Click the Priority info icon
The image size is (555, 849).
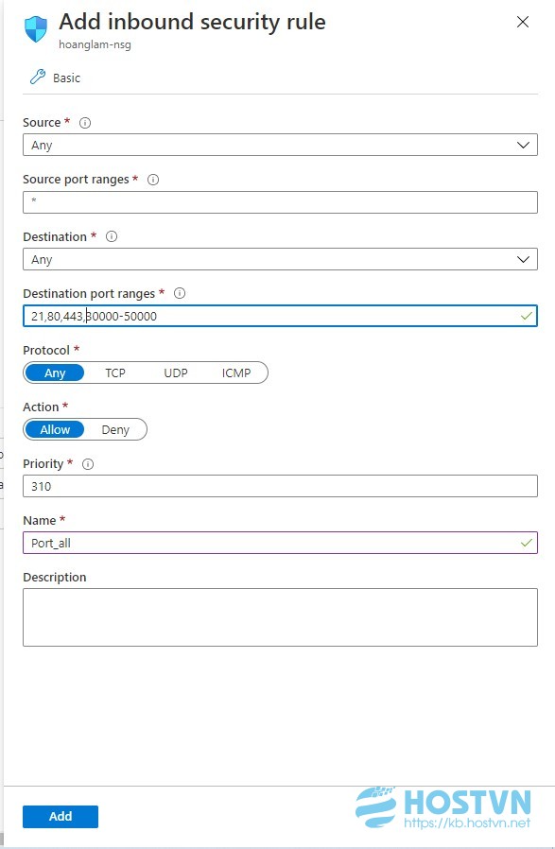88,464
